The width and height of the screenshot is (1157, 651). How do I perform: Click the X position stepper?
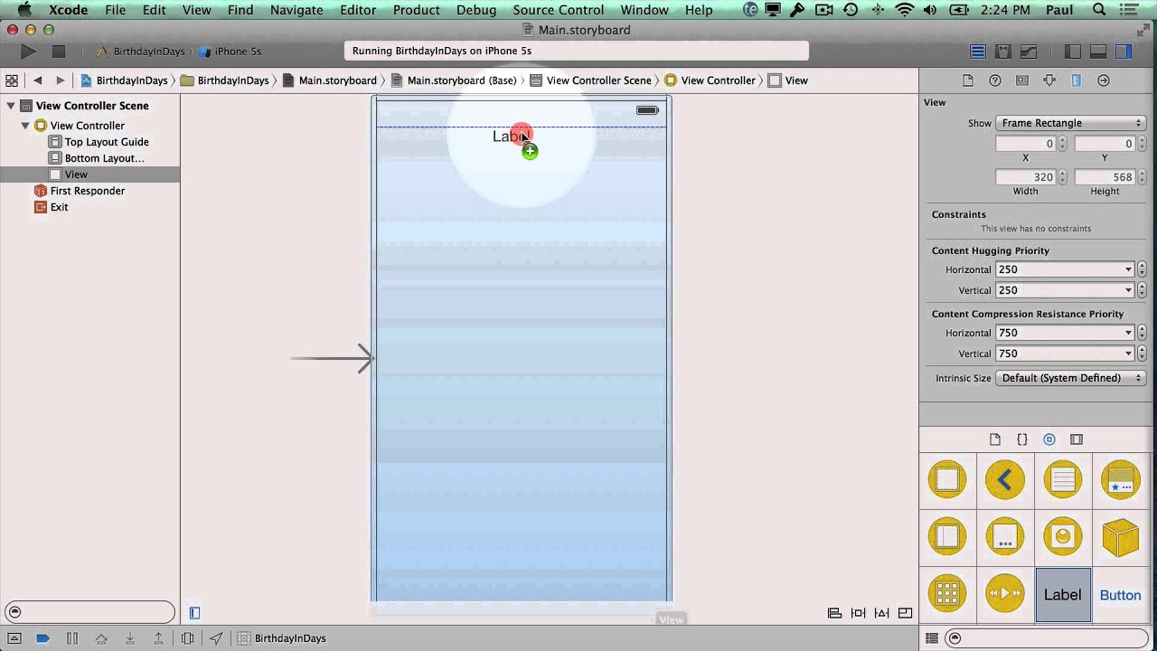click(x=1062, y=144)
